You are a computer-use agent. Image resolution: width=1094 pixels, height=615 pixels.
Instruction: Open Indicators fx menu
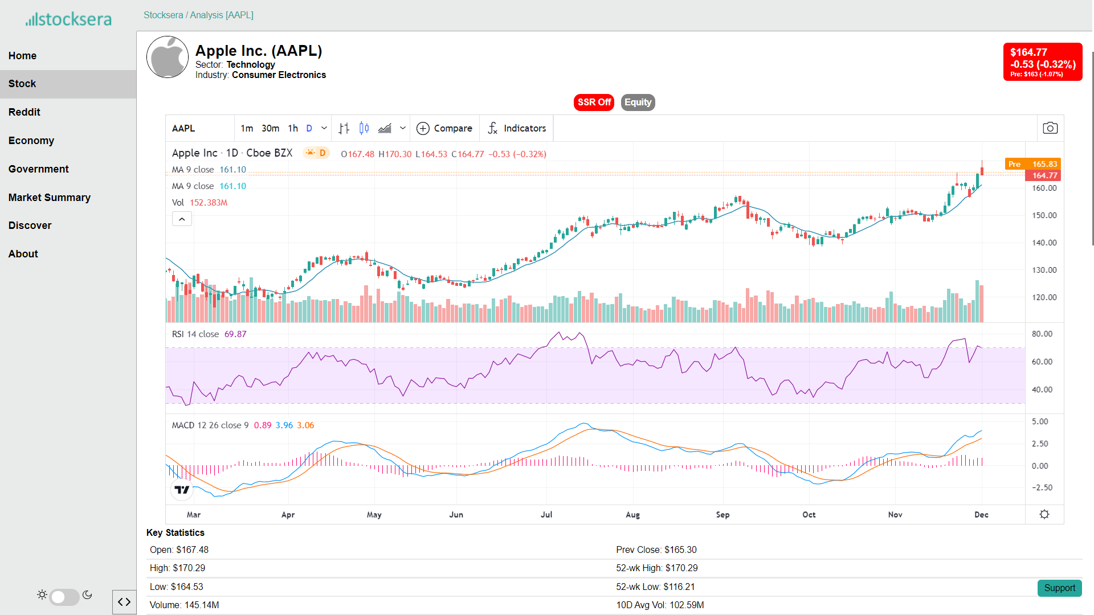[517, 129]
